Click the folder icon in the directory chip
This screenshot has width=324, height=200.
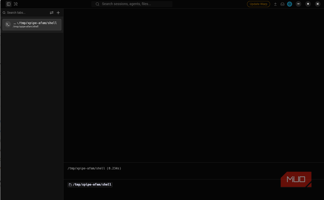(x=70, y=185)
